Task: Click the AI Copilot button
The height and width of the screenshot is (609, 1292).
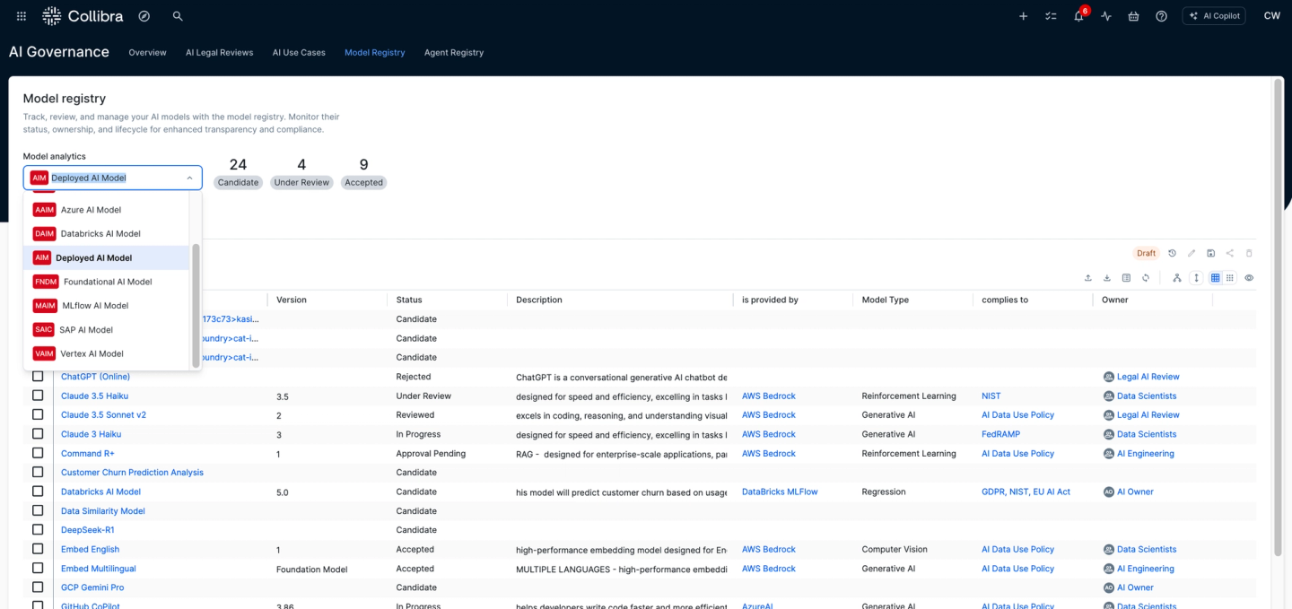Action: coord(1213,16)
